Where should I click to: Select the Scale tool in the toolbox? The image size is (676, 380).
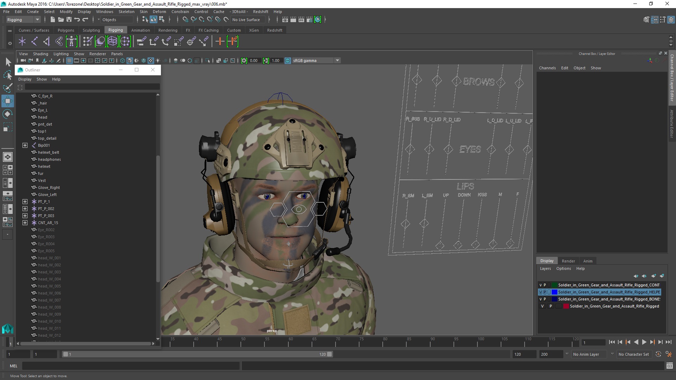8,127
